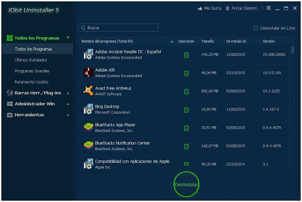This screenshot has height=202, width=302.
Task: Select the BlueStacks App Player program name
Action: (115, 125)
